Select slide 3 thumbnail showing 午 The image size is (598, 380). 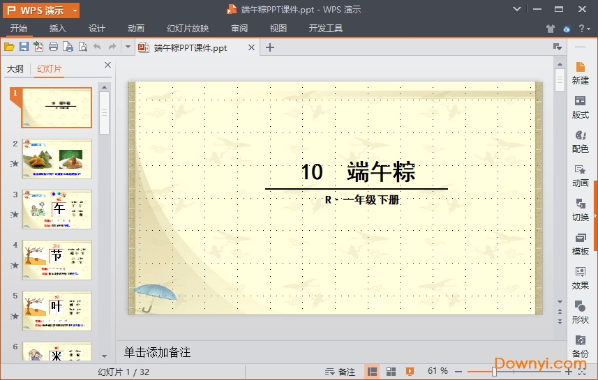(x=57, y=209)
